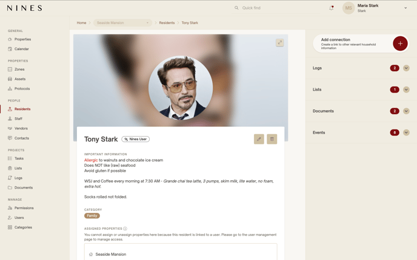
Task: Click the red plus Add connection button
Action: tap(400, 44)
